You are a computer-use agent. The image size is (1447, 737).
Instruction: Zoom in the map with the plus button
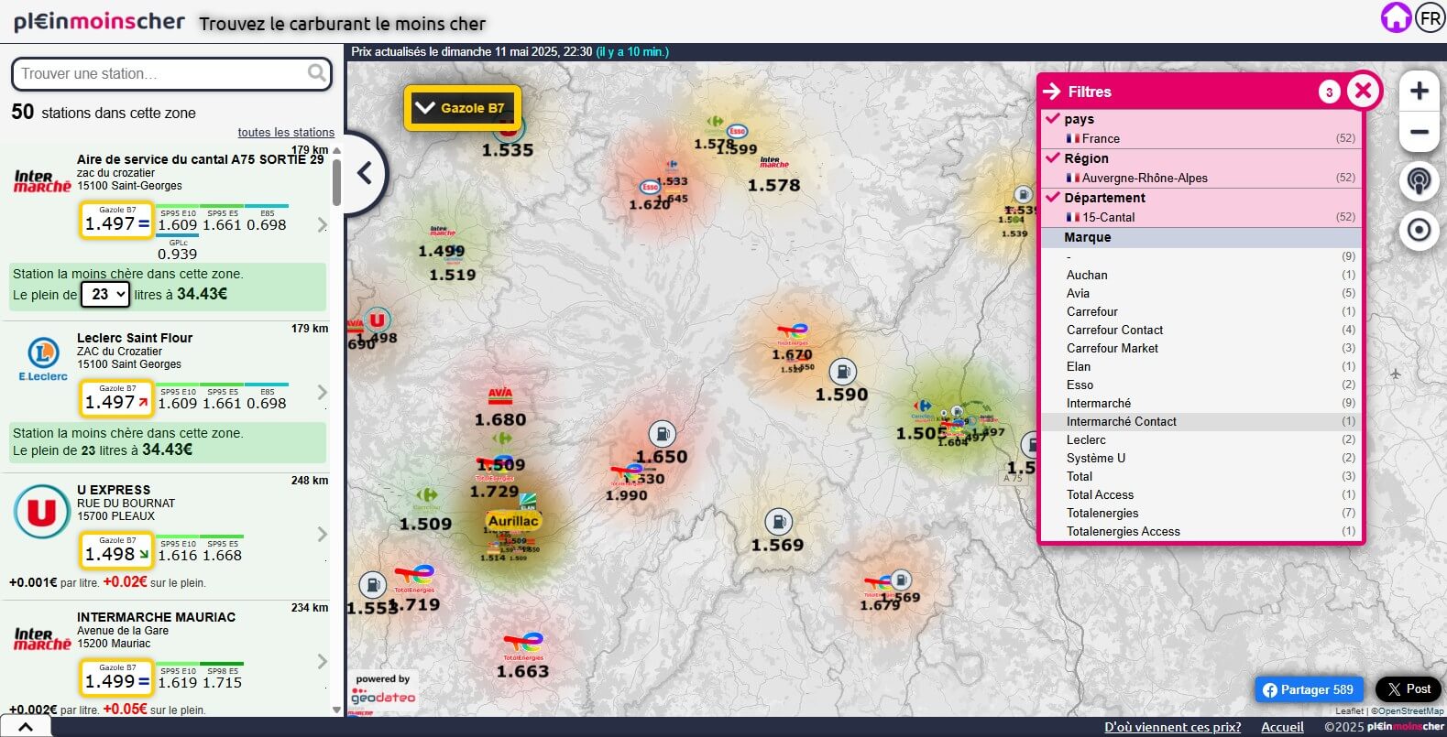1420,91
